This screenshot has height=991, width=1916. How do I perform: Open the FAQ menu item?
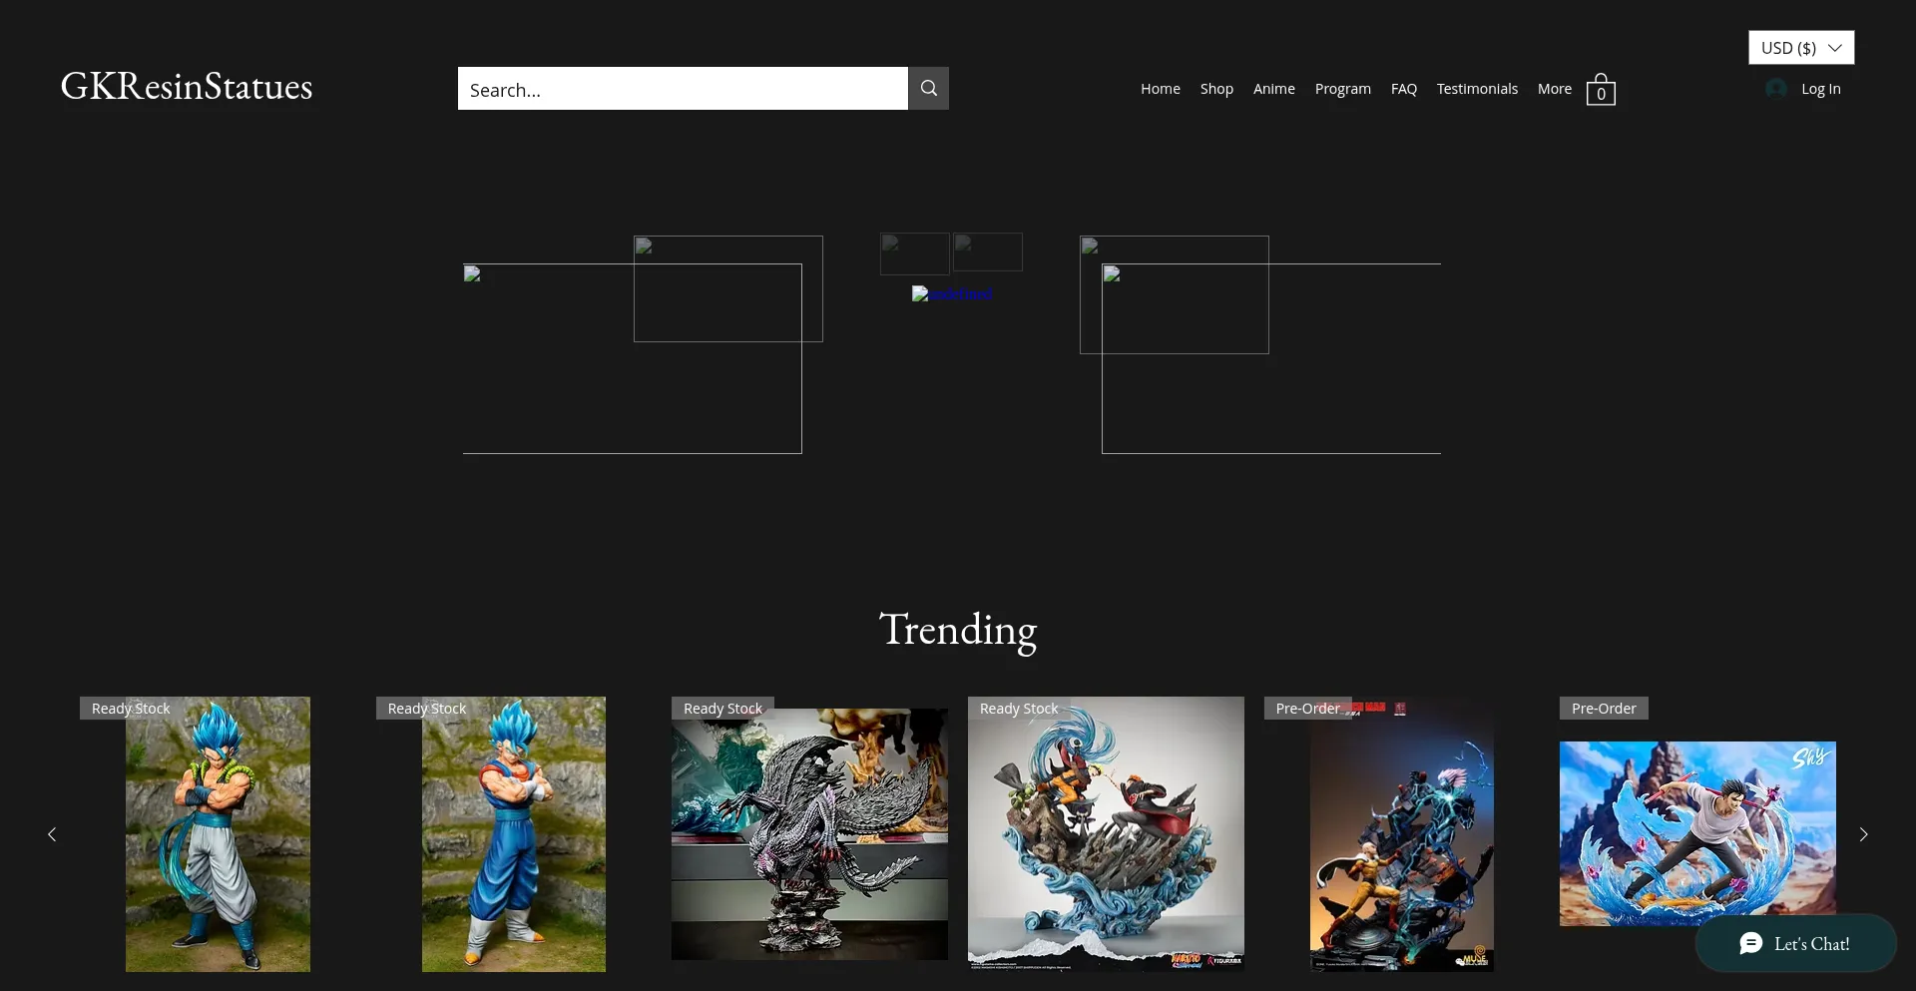[x=1404, y=89]
